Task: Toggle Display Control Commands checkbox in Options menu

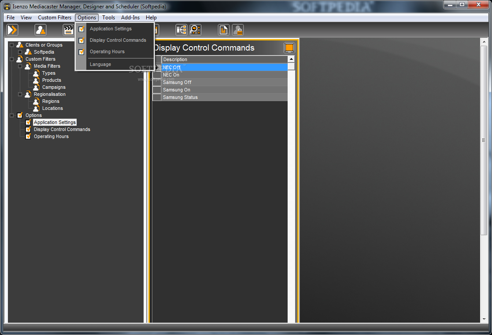Action: tap(81, 40)
